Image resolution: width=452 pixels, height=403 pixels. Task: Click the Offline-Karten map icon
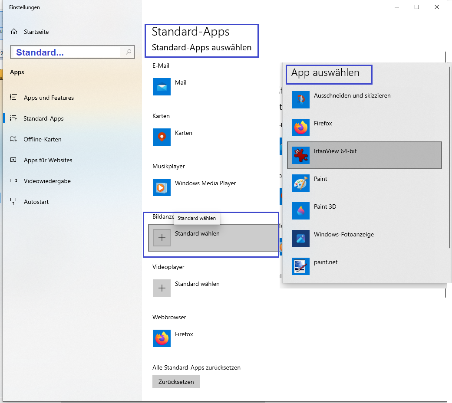(x=13, y=139)
